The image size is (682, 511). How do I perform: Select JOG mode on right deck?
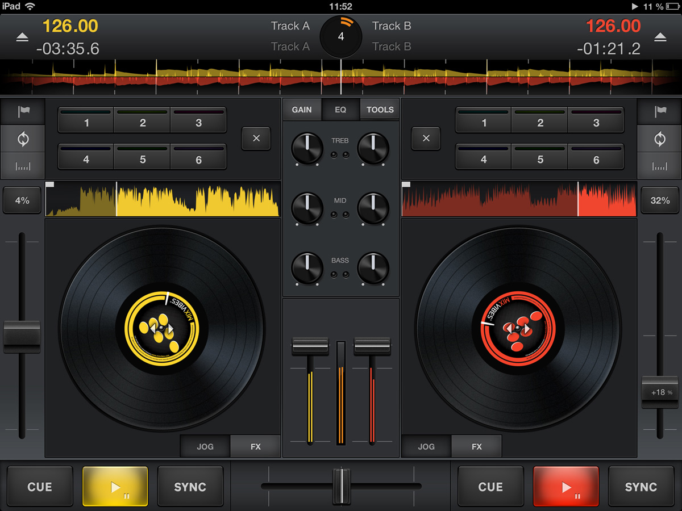(426, 446)
